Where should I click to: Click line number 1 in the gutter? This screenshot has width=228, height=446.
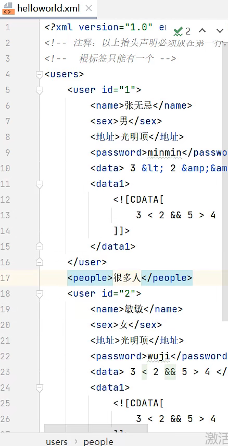[7, 28]
